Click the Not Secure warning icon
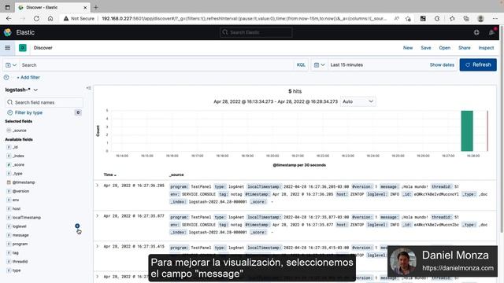Viewport: 504px width, 283px height. (66, 19)
